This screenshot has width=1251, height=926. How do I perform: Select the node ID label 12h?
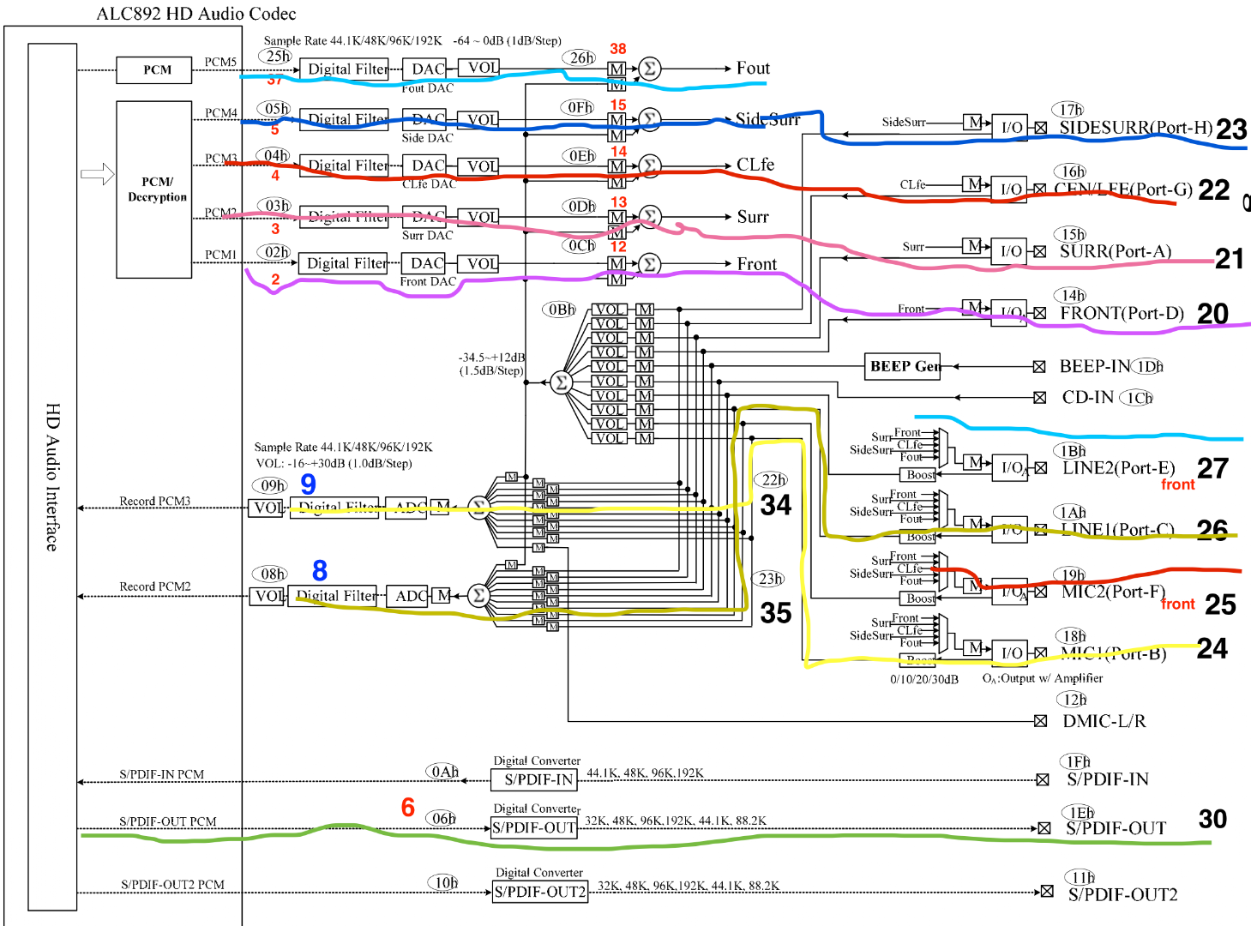point(1074,700)
